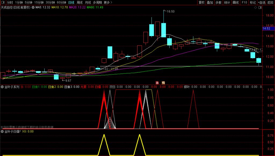Open 标记 to mark this stock
Image resolution: width=275 pixels, height=156 pixels.
(x=252, y=2)
